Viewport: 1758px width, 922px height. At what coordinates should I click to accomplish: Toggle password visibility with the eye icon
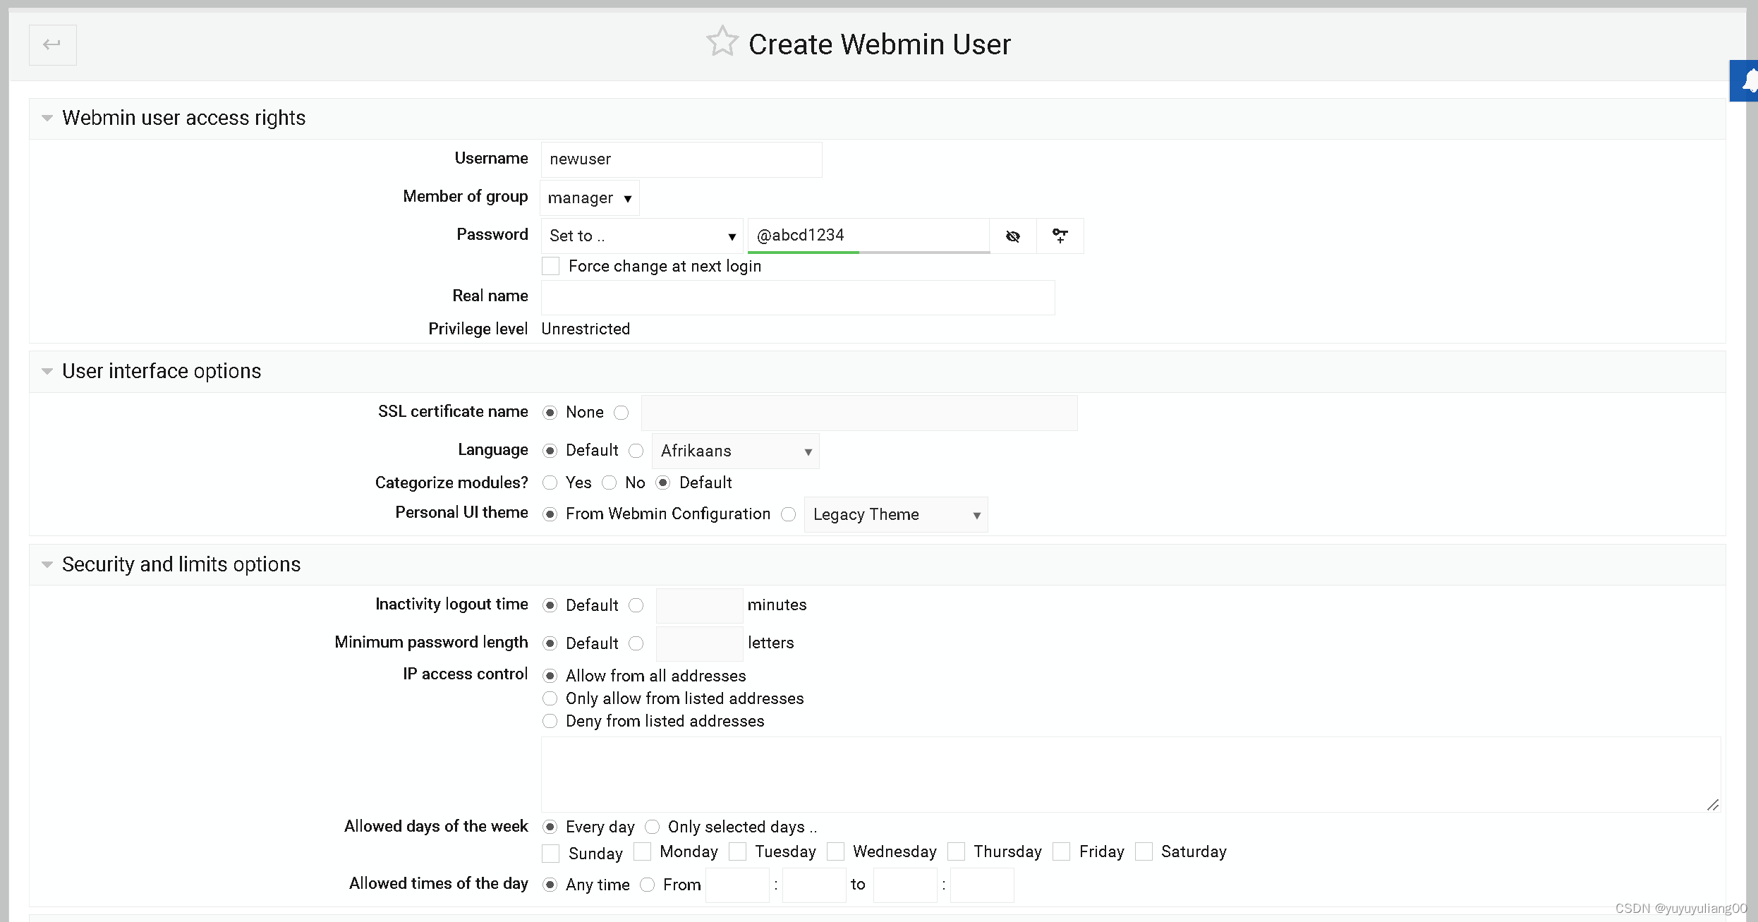point(1013,236)
